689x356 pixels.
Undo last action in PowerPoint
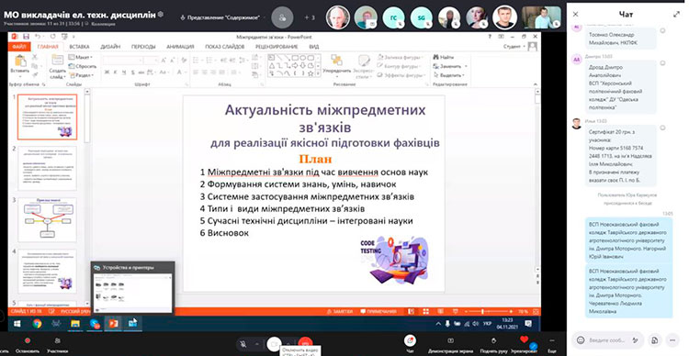38,37
